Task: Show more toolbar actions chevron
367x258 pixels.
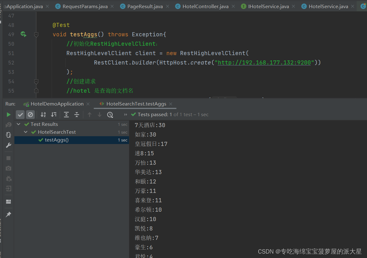Action: (x=126, y=115)
